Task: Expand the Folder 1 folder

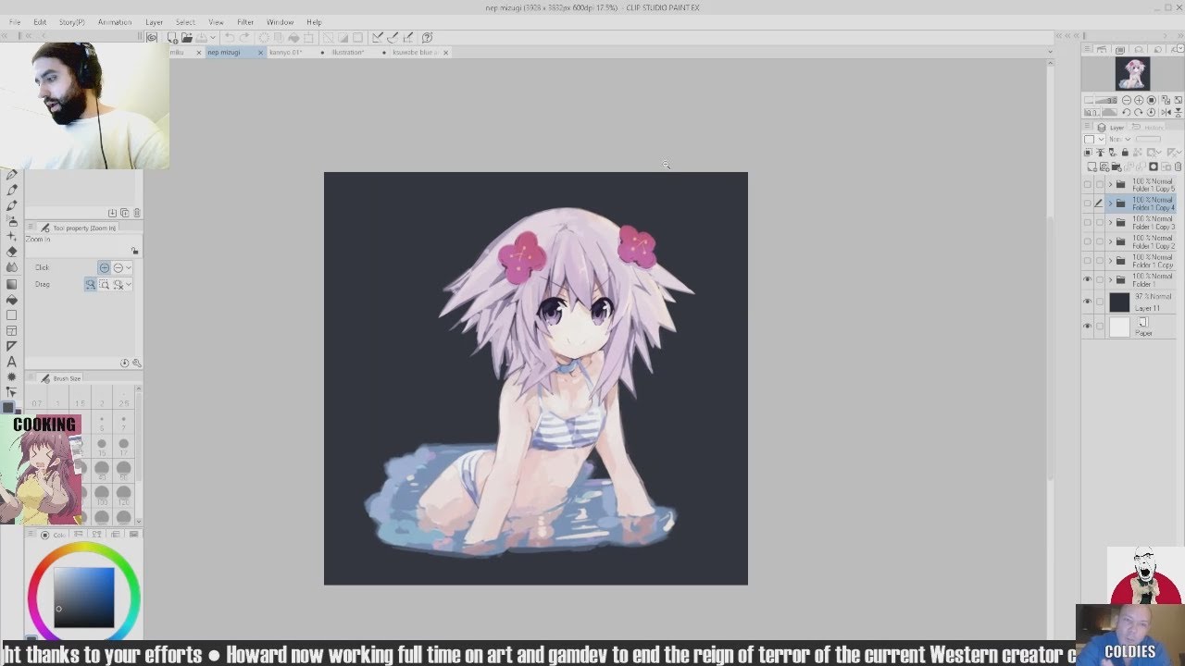Action: point(1110,279)
